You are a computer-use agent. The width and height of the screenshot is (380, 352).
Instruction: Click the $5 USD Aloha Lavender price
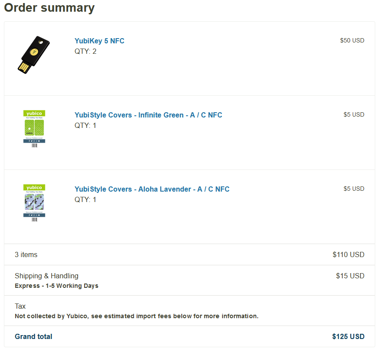pos(354,189)
